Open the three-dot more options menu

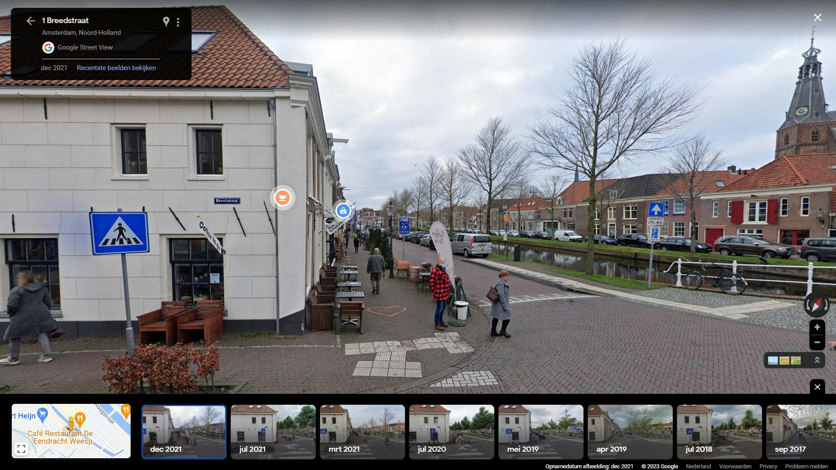(178, 22)
